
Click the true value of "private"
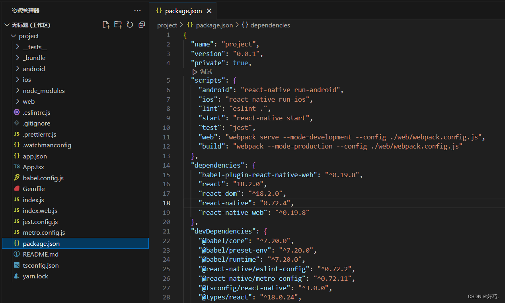(240, 63)
